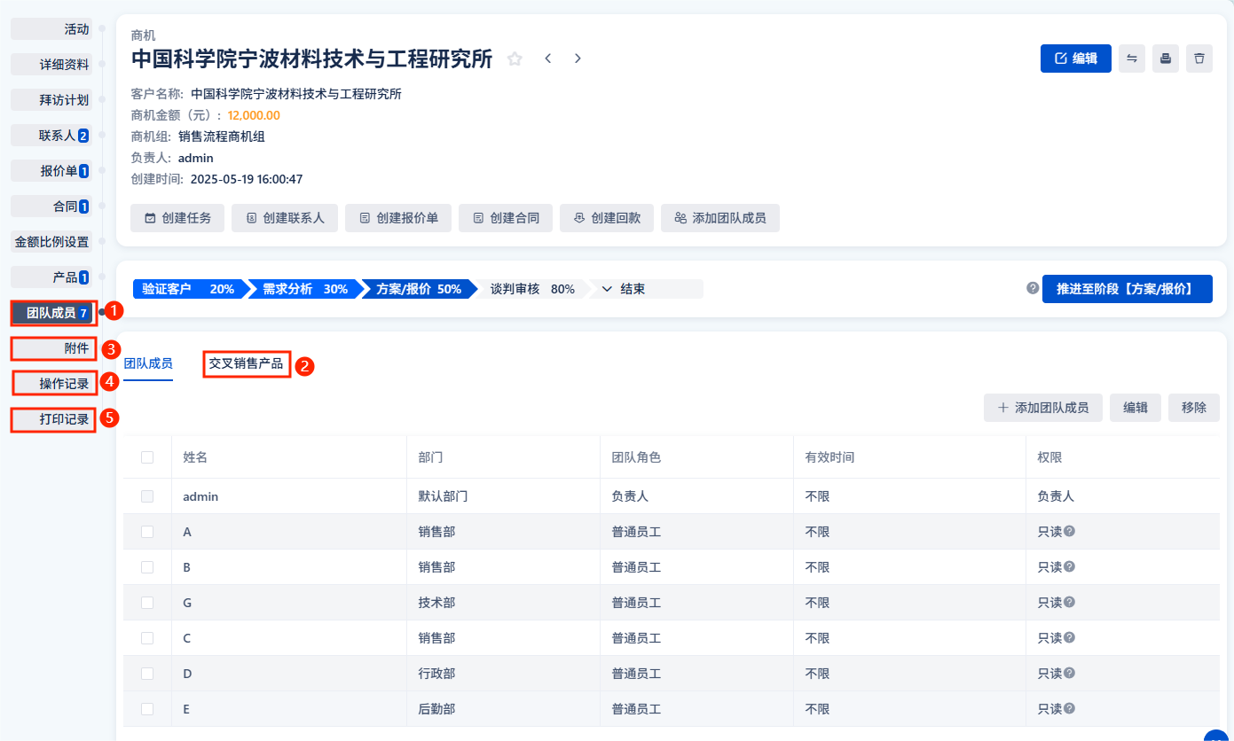Click the help icon beside the 推进至阶段 button

click(1033, 288)
